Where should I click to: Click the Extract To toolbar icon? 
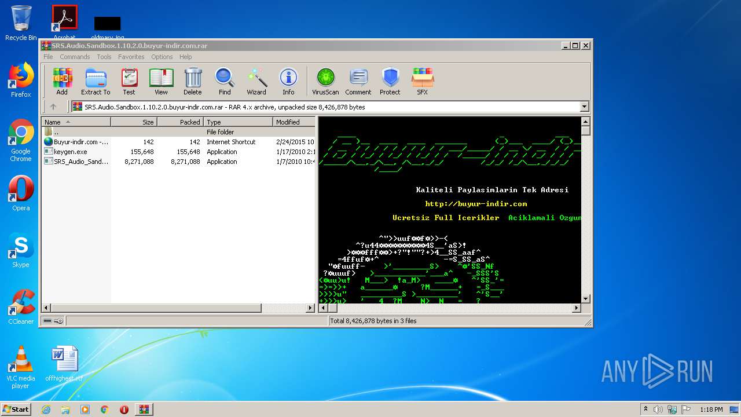[x=96, y=81]
